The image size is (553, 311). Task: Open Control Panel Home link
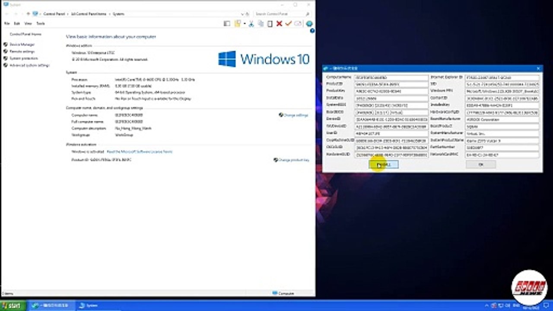(25, 34)
